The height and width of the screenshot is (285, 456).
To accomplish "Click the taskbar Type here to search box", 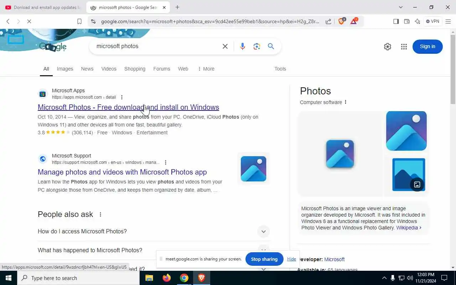I will (x=78, y=278).
